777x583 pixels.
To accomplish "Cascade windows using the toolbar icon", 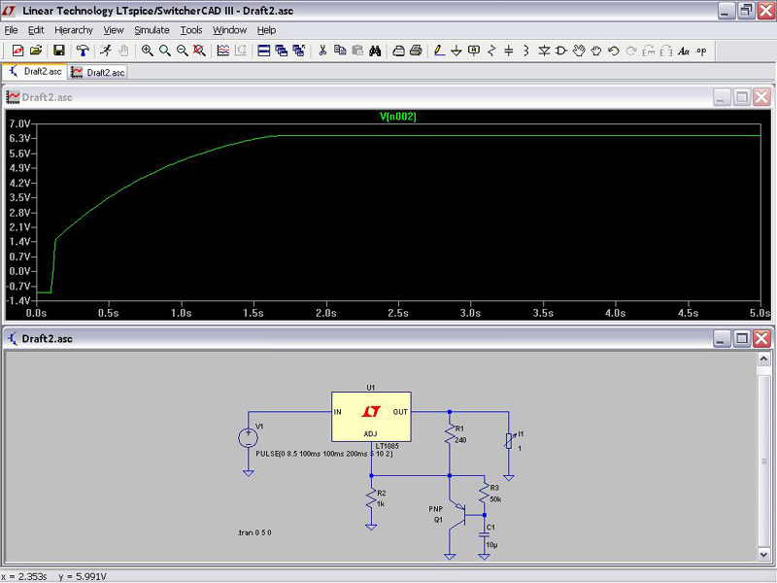I will 282,51.
